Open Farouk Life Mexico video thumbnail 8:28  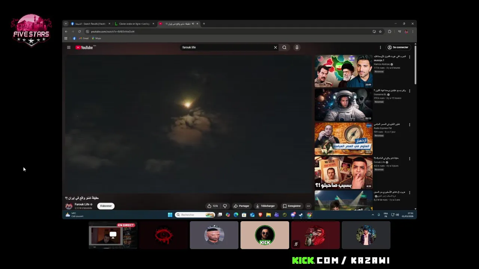pyautogui.click(x=344, y=173)
